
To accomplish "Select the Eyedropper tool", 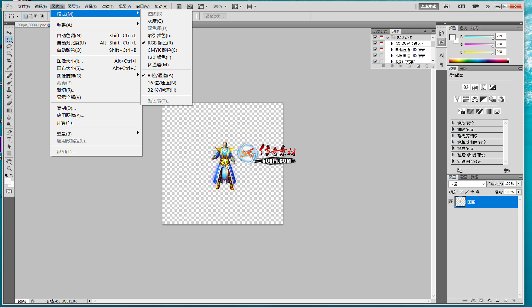I will [9, 67].
